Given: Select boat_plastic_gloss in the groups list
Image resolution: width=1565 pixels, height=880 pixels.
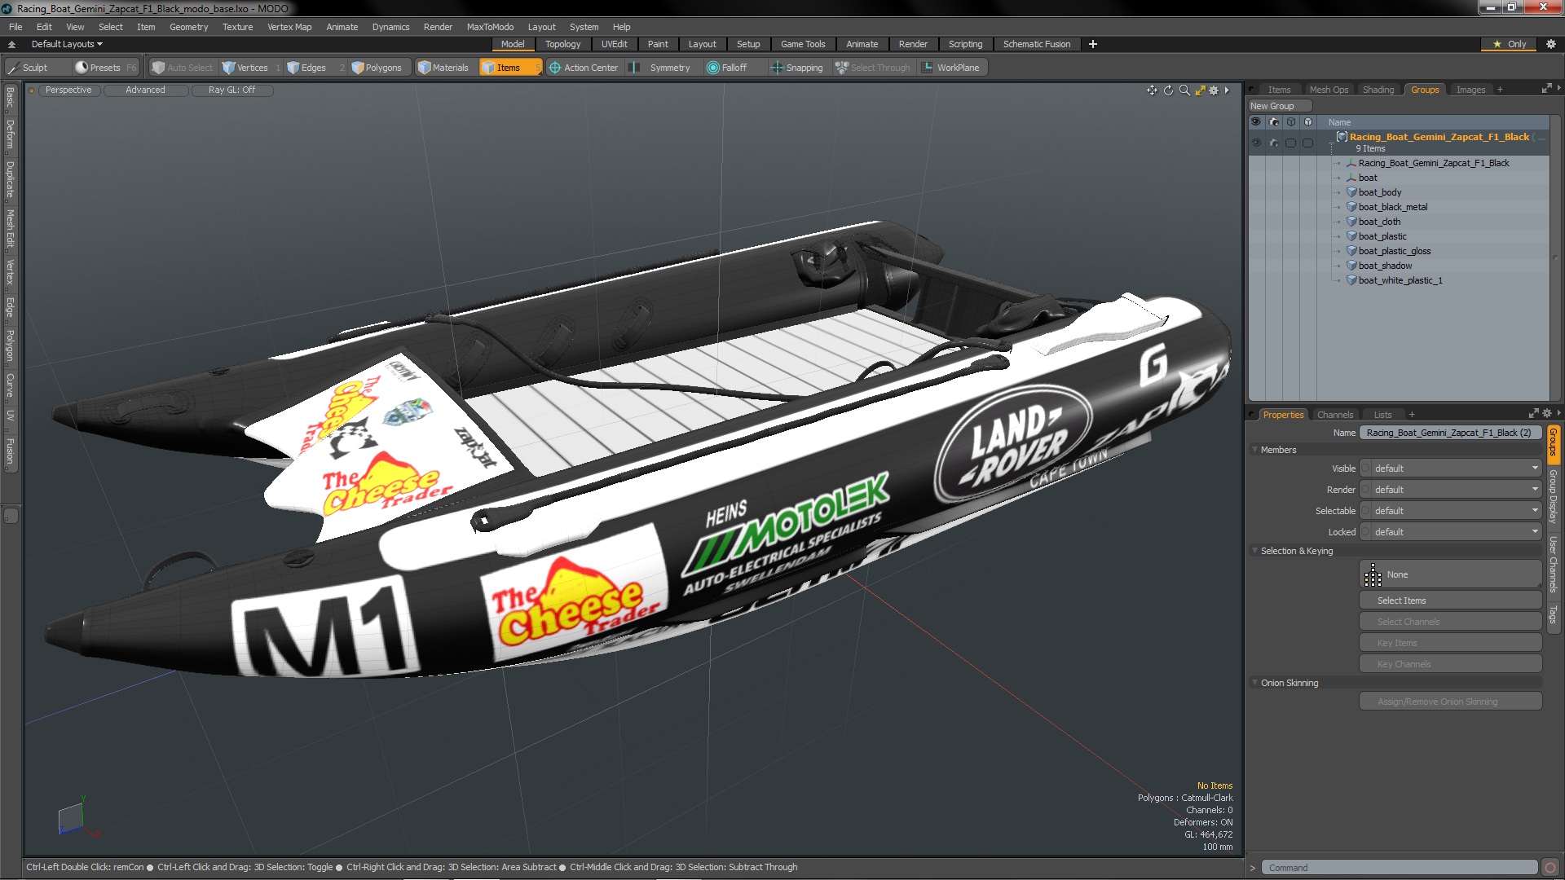Looking at the screenshot, I should (1394, 251).
